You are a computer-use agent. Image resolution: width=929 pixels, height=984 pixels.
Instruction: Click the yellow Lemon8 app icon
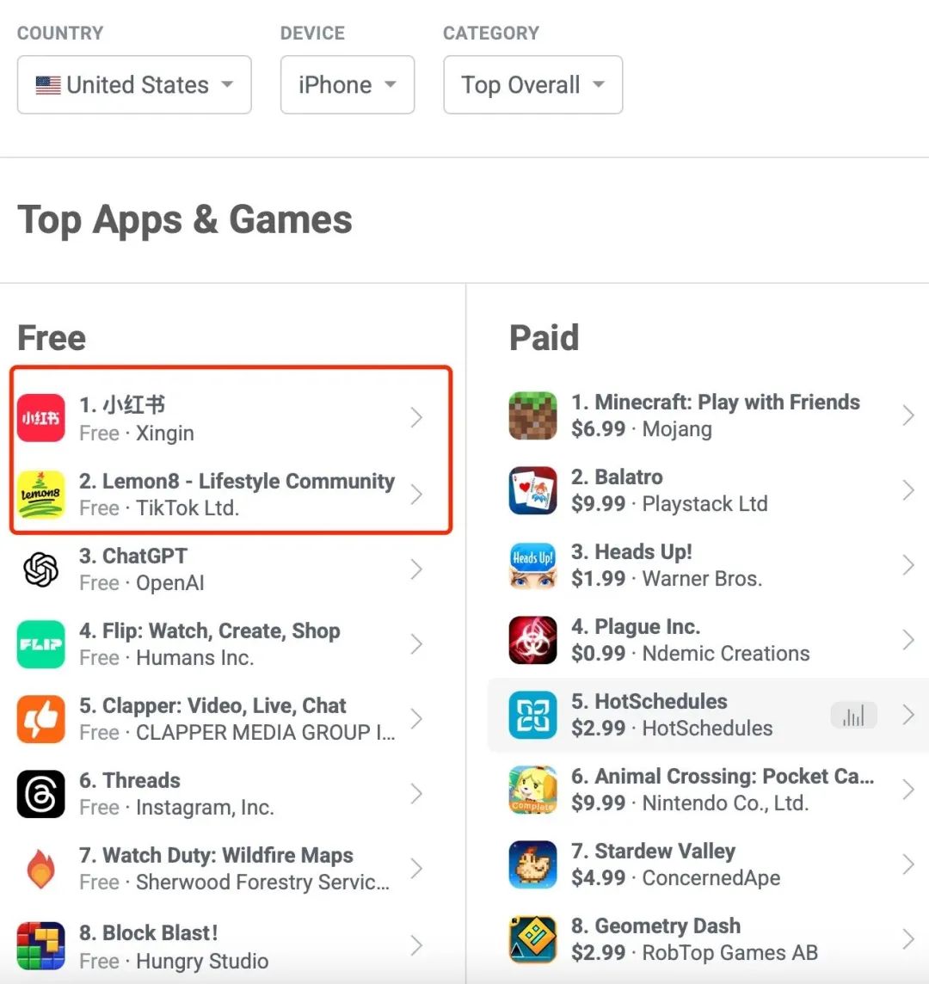pyautogui.click(x=40, y=494)
